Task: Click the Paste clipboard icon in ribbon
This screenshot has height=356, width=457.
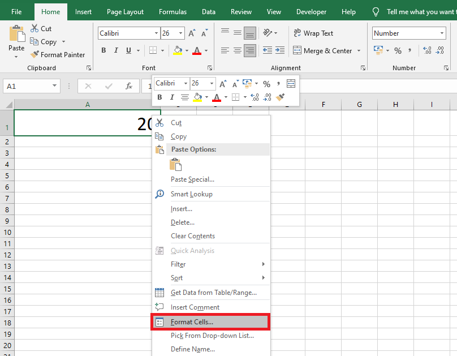Action: [x=16, y=34]
